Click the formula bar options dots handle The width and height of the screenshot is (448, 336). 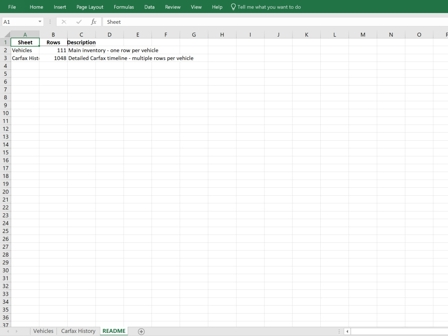[x=50, y=22]
